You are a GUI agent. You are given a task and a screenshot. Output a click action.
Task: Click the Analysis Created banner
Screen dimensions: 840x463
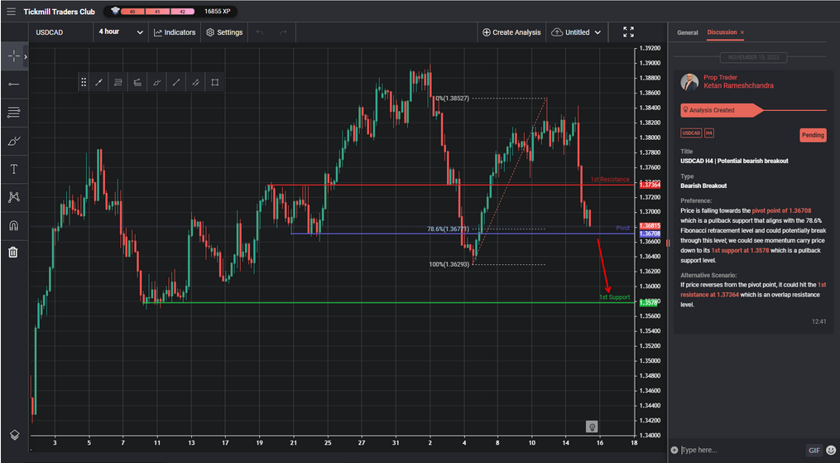pos(721,110)
